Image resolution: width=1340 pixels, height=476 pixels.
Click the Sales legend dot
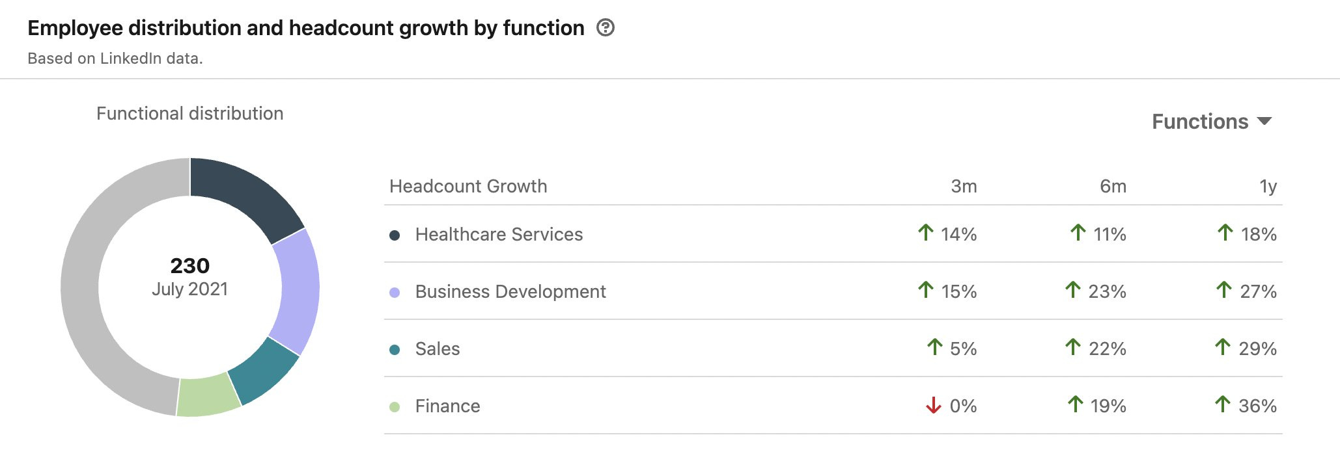coord(395,350)
